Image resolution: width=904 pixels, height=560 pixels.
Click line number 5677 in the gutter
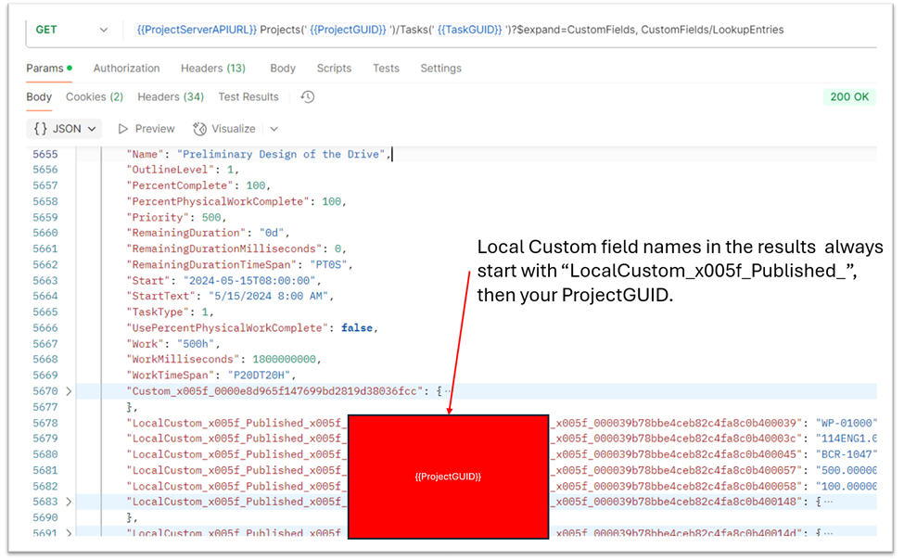pyautogui.click(x=45, y=407)
